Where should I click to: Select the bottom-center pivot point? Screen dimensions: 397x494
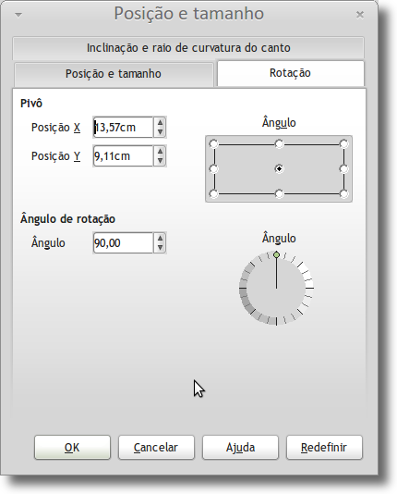[279, 193]
